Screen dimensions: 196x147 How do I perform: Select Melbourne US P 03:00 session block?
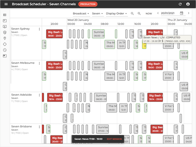184,87
